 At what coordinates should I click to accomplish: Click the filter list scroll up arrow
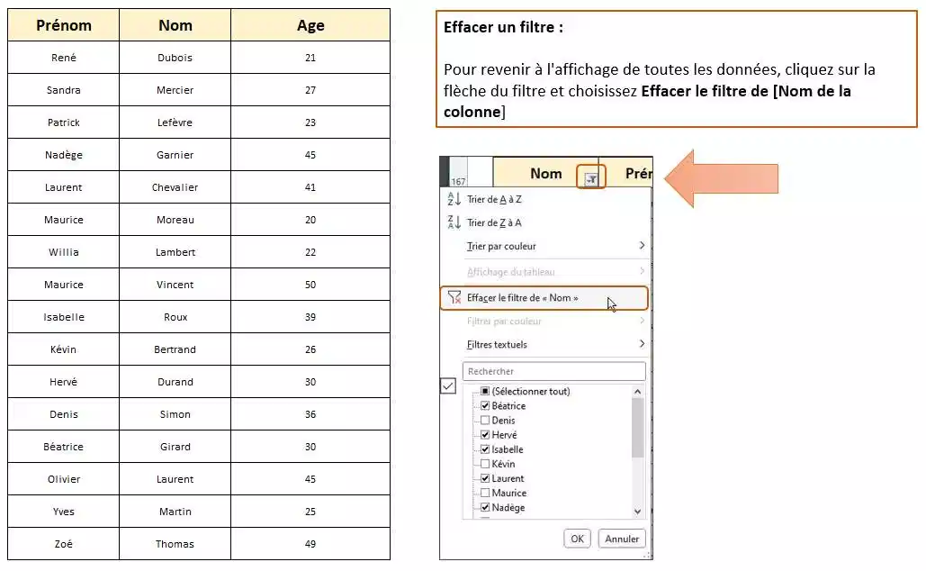[637, 391]
